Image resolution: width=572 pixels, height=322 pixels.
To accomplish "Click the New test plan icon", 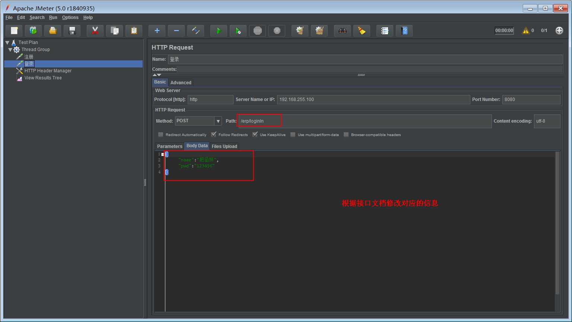I will [x=14, y=31].
